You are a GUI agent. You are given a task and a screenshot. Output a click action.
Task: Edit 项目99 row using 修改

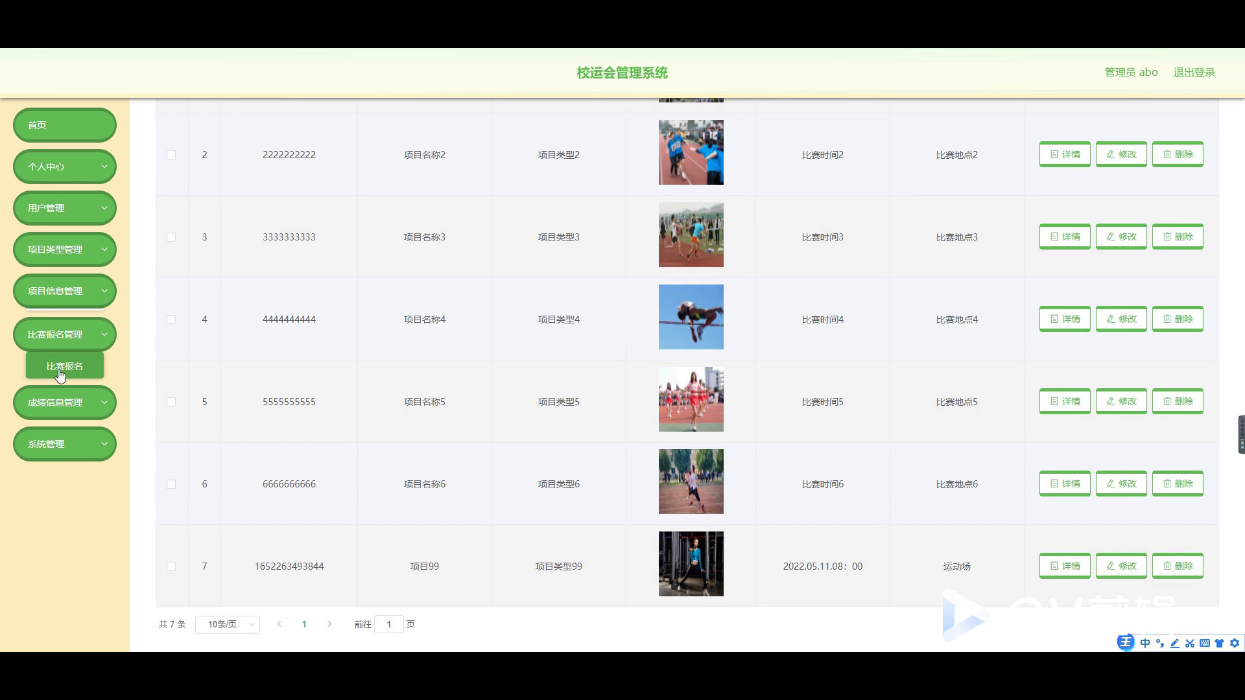point(1121,566)
